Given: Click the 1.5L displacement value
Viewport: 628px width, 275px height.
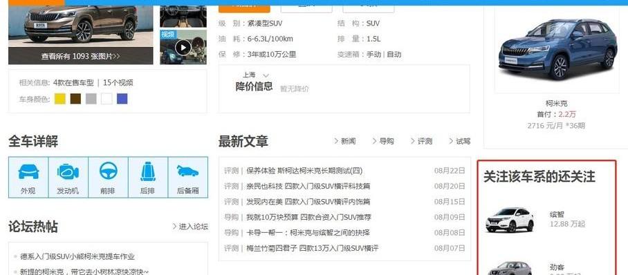Looking at the screenshot, I should (x=373, y=39).
